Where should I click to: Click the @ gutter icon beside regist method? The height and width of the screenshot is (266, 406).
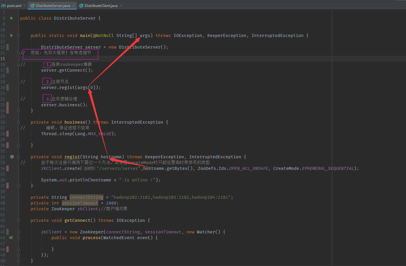[x=12, y=157]
